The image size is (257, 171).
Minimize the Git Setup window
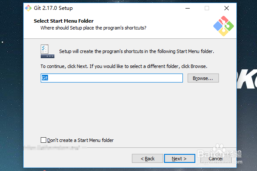(x=187, y=8)
